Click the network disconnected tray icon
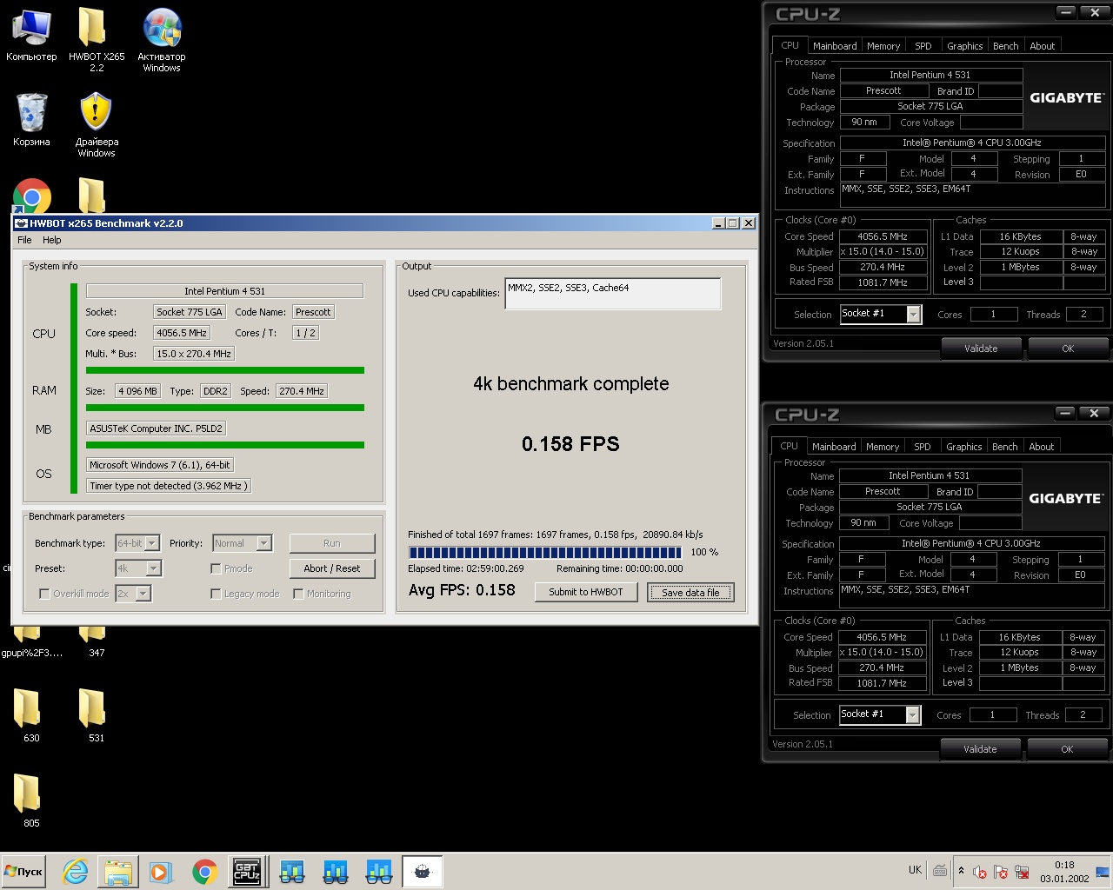The width and height of the screenshot is (1113, 890). pyautogui.click(x=1022, y=872)
